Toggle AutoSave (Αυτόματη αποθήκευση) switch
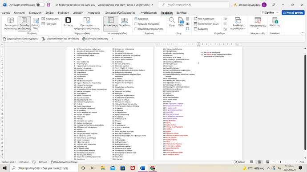Image resolution: width=307 pixels, height=172 pixels. 40,5
